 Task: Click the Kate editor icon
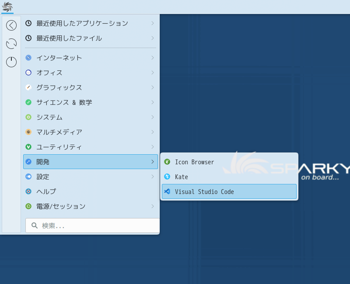[167, 177]
